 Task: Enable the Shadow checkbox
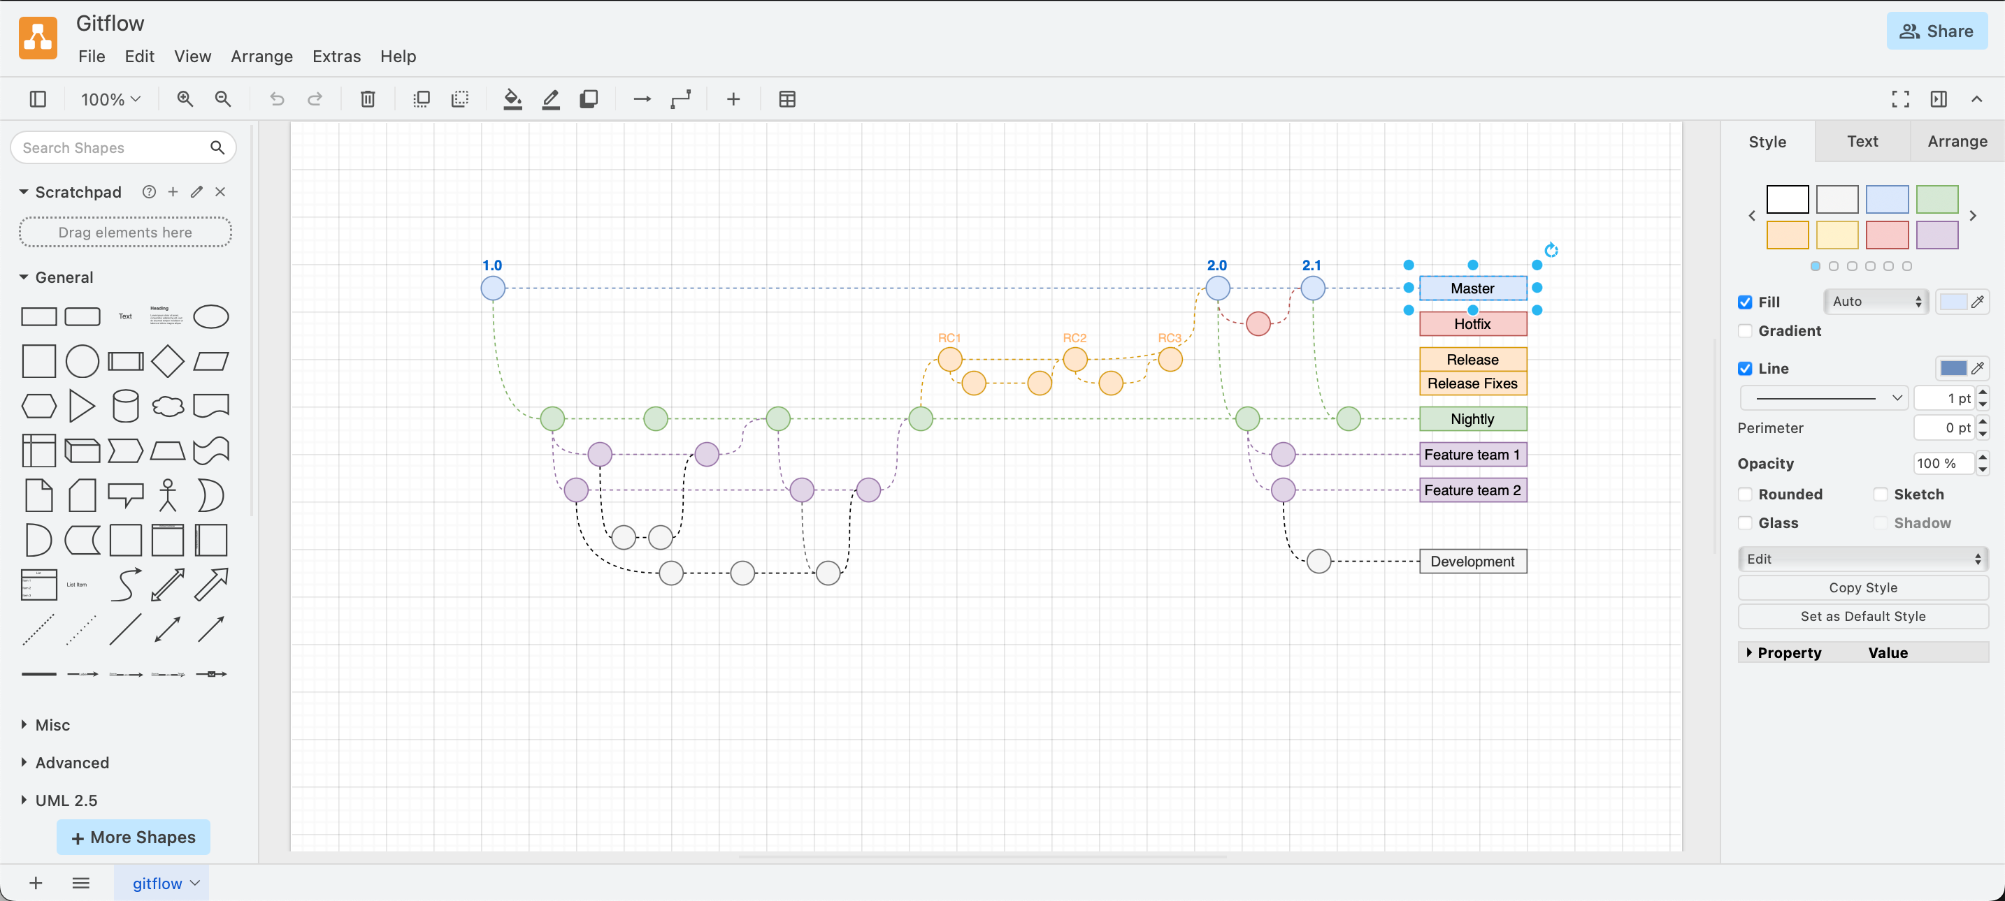(1880, 523)
